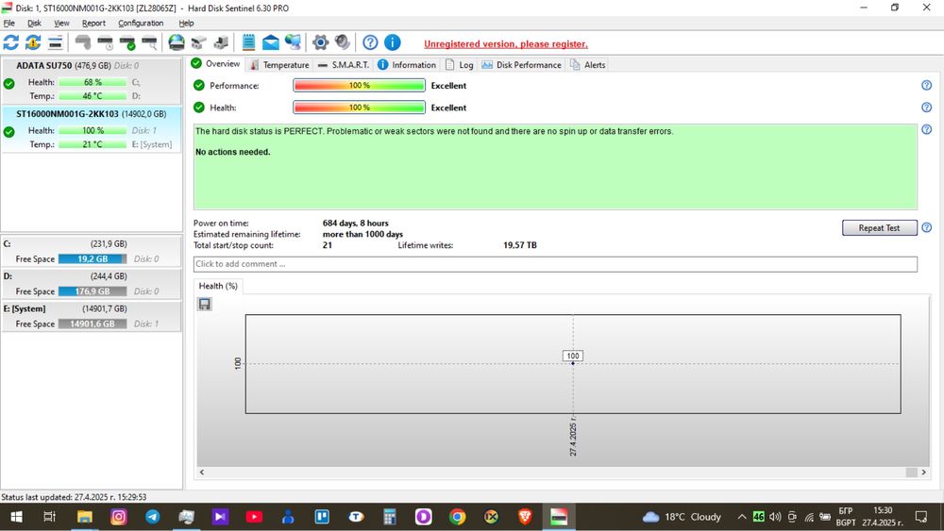Click the speaker sound icon in toolbar
Viewport: 944px width, 531px height.
343,42
